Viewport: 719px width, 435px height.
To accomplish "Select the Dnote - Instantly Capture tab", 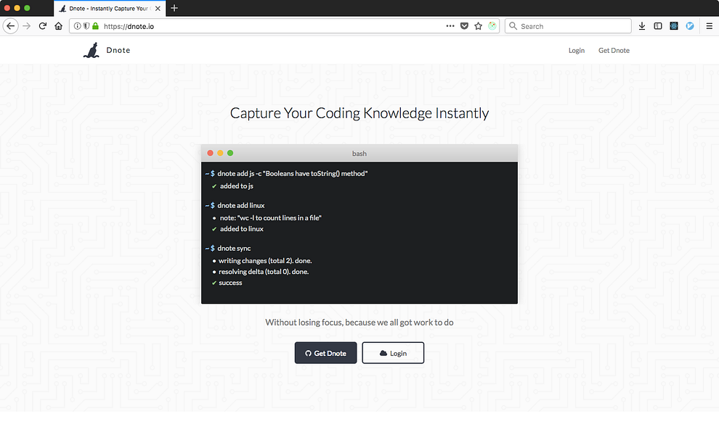I will (110, 8).
